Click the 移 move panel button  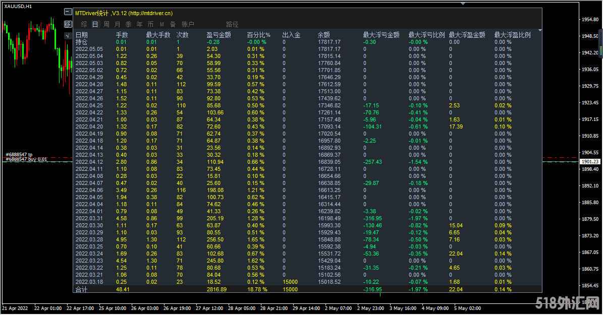tap(68, 24)
